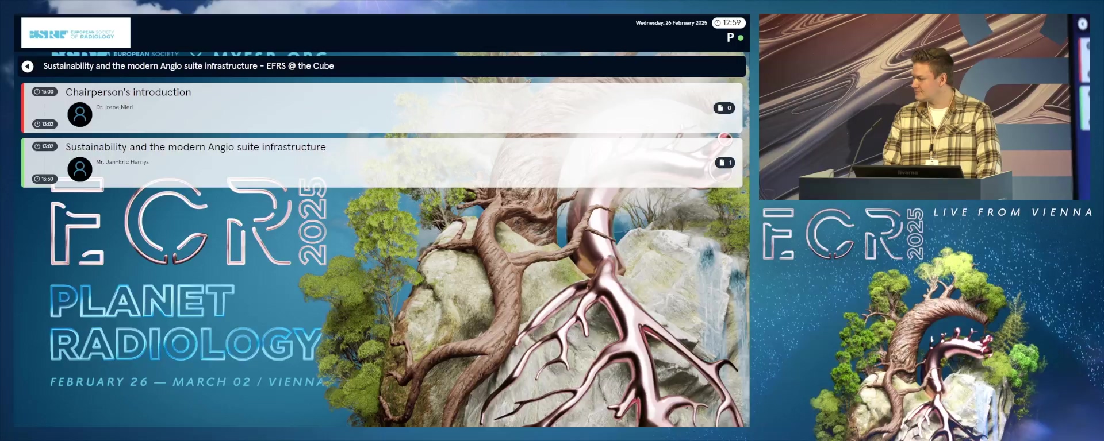Select the Chairperson's introduction title
The image size is (1104, 441).
coord(128,92)
